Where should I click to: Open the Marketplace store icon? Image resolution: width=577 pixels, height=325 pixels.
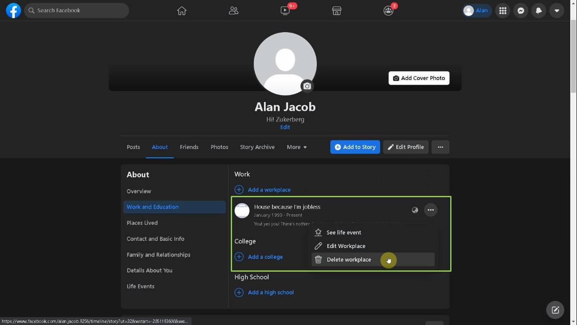[336, 11]
